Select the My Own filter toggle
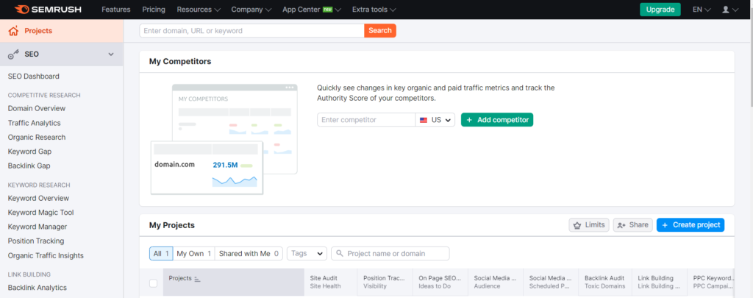Screen dimensions: 753x298 (193, 253)
